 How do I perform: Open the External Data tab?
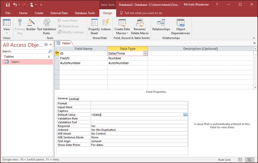[x=59, y=13]
